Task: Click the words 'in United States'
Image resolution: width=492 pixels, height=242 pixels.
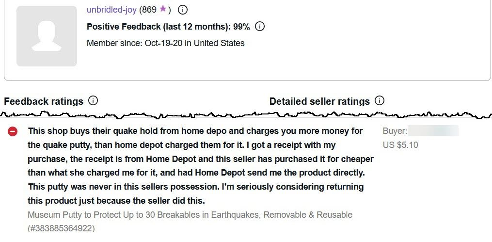Action: 219,43
